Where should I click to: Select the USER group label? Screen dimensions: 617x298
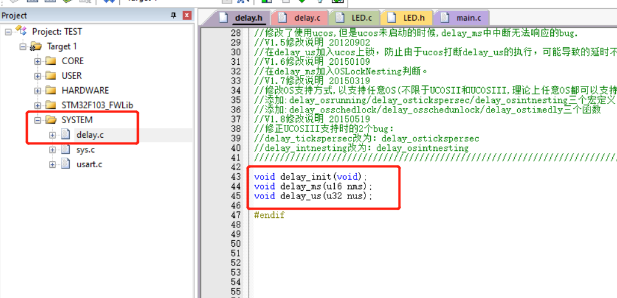71,75
